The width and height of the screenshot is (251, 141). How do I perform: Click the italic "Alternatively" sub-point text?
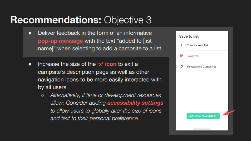pyautogui.click(x=107, y=107)
